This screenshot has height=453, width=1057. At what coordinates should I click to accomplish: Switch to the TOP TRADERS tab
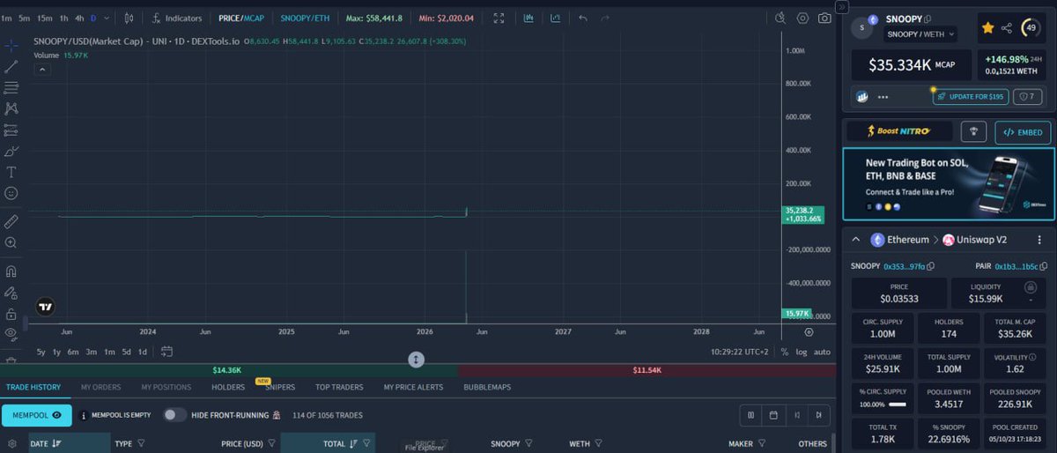339,387
